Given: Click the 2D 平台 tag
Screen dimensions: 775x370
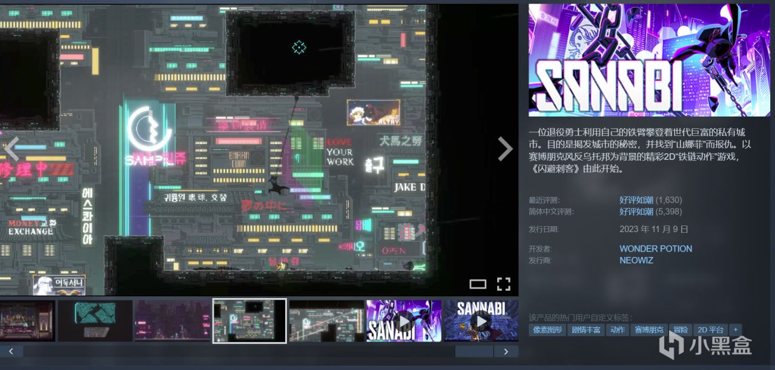Looking at the screenshot, I should [711, 330].
